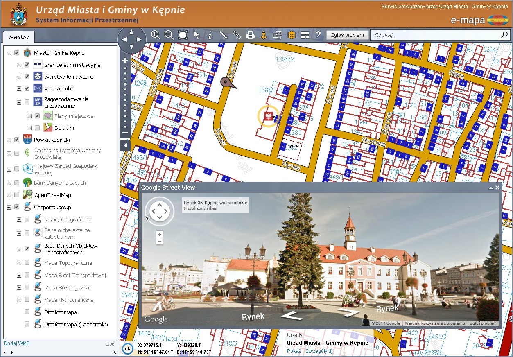513x357 pixels.
Task: Expand the Plany miejscowe node
Action: [29, 116]
